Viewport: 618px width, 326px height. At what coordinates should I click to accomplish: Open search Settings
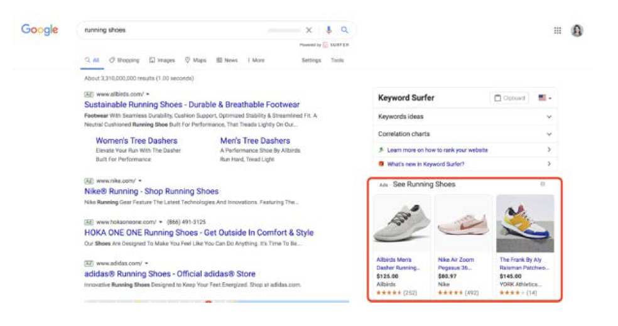pos(312,60)
